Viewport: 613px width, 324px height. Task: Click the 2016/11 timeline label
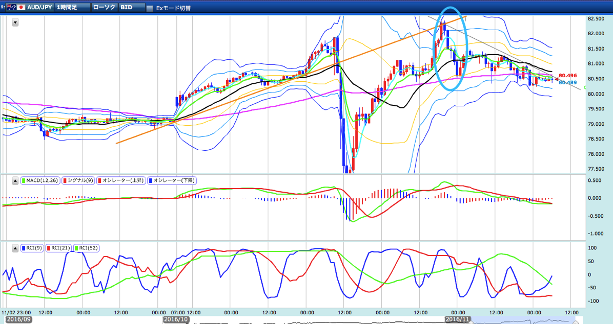coord(457,319)
